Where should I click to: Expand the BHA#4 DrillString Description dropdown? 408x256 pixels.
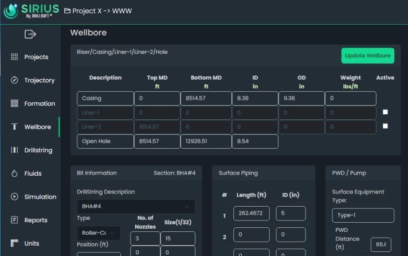(x=136, y=207)
